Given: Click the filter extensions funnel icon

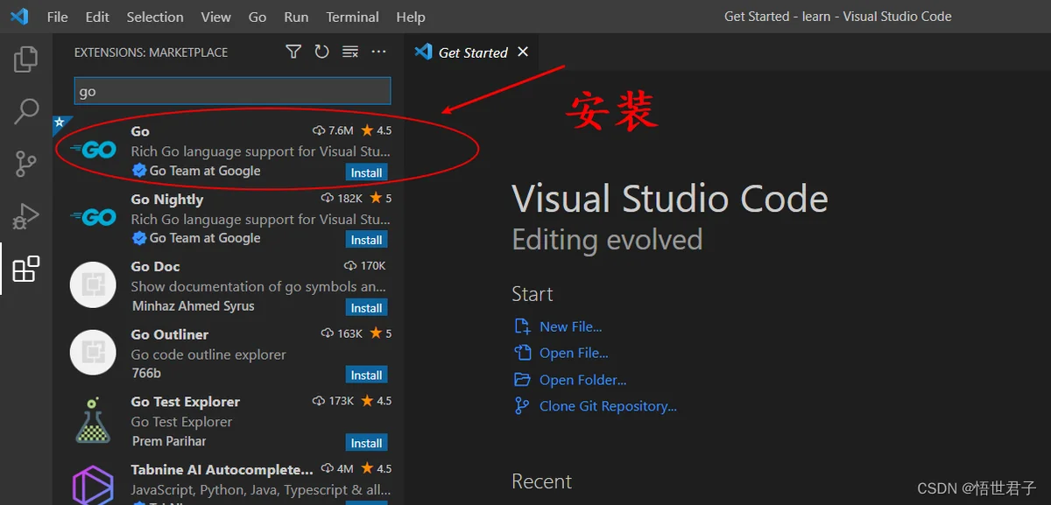Looking at the screenshot, I should (x=293, y=52).
